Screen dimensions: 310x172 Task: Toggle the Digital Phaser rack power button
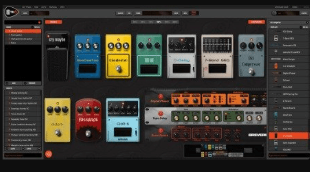tap(160, 96)
